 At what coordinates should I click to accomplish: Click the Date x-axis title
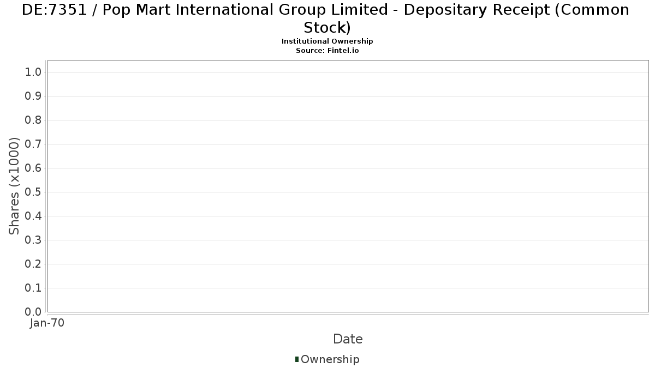pyautogui.click(x=348, y=339)
